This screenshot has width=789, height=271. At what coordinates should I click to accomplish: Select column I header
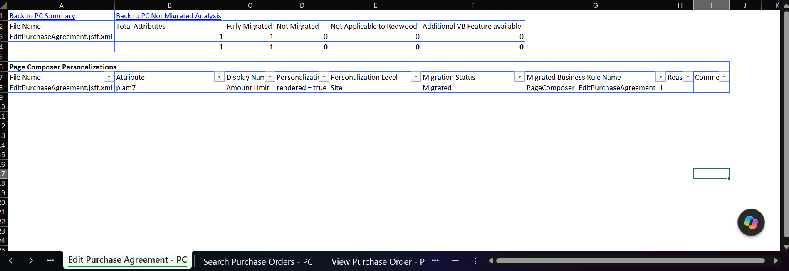click(x=711, y=5)
